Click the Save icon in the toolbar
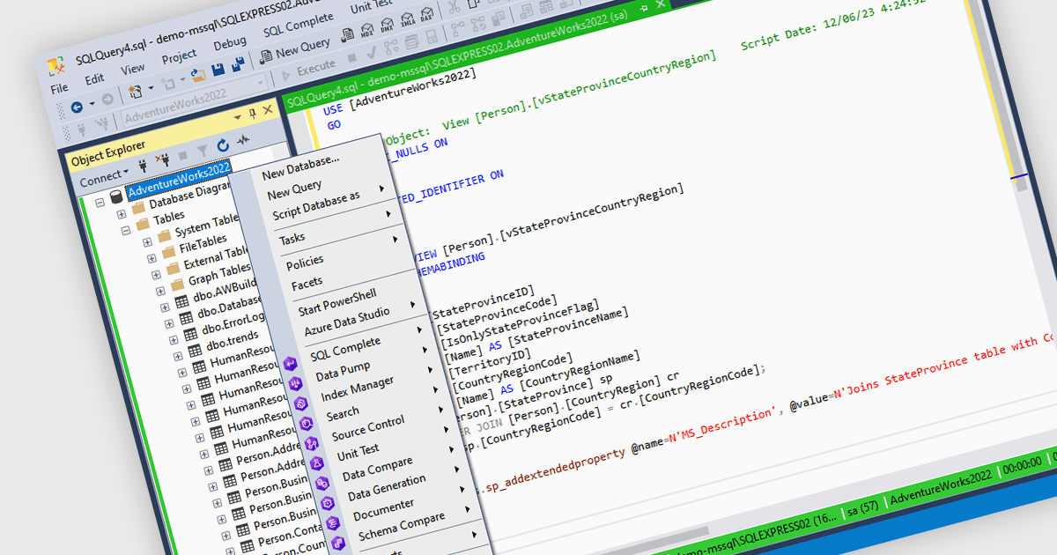Viewport: 1057px width, 555px height. [x=218, y=69]
